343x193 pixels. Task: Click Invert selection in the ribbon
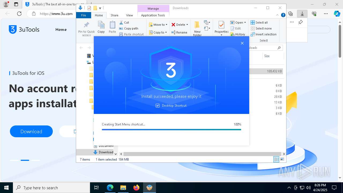point(263,34)
